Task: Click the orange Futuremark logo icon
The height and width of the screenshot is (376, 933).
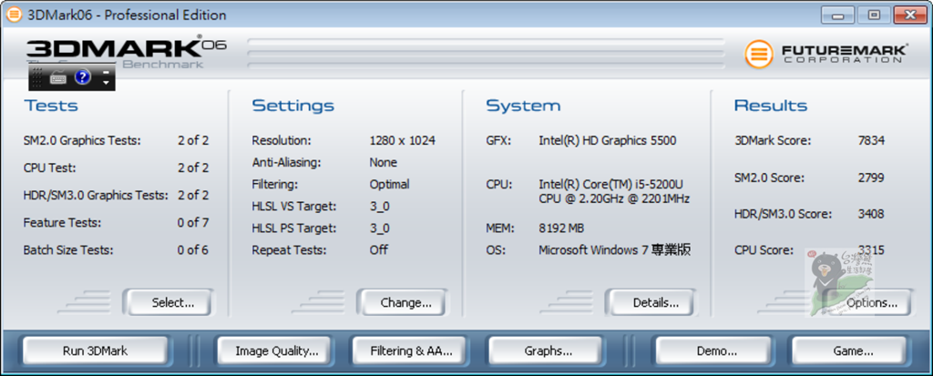Action: click(x=759, y=54)
